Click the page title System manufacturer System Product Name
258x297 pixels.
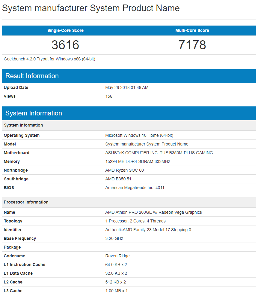[91, 8]
